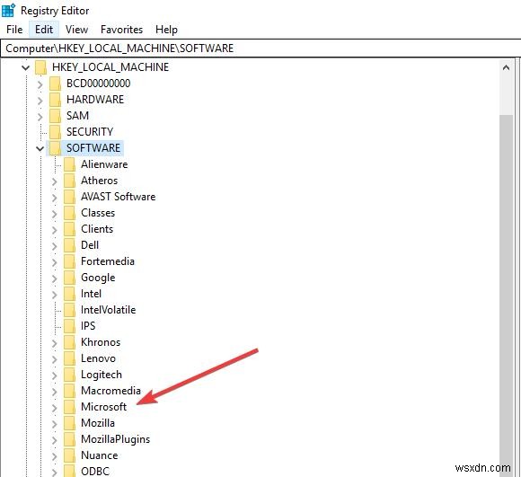Select the ODBC key label

coord(95,472)
